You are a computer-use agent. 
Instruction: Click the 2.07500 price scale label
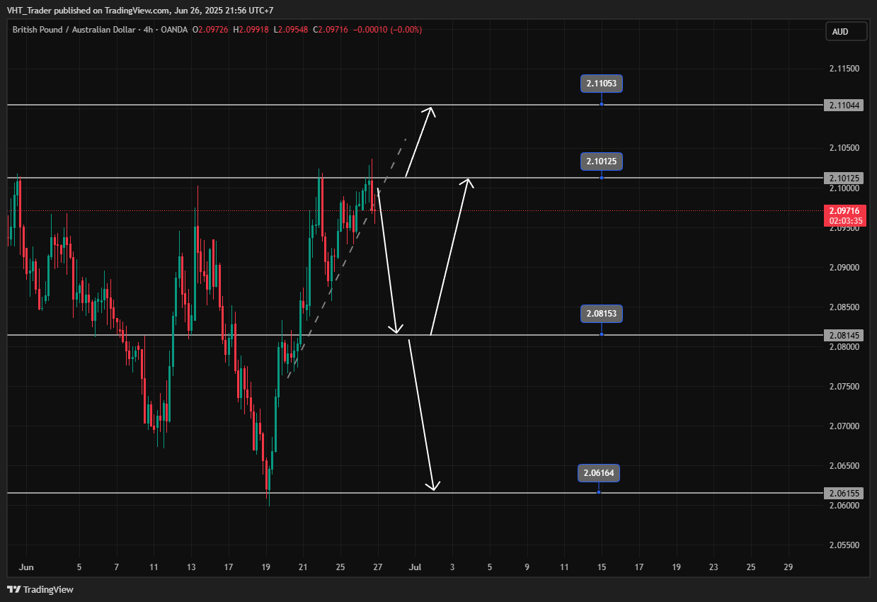click(844, 387)
